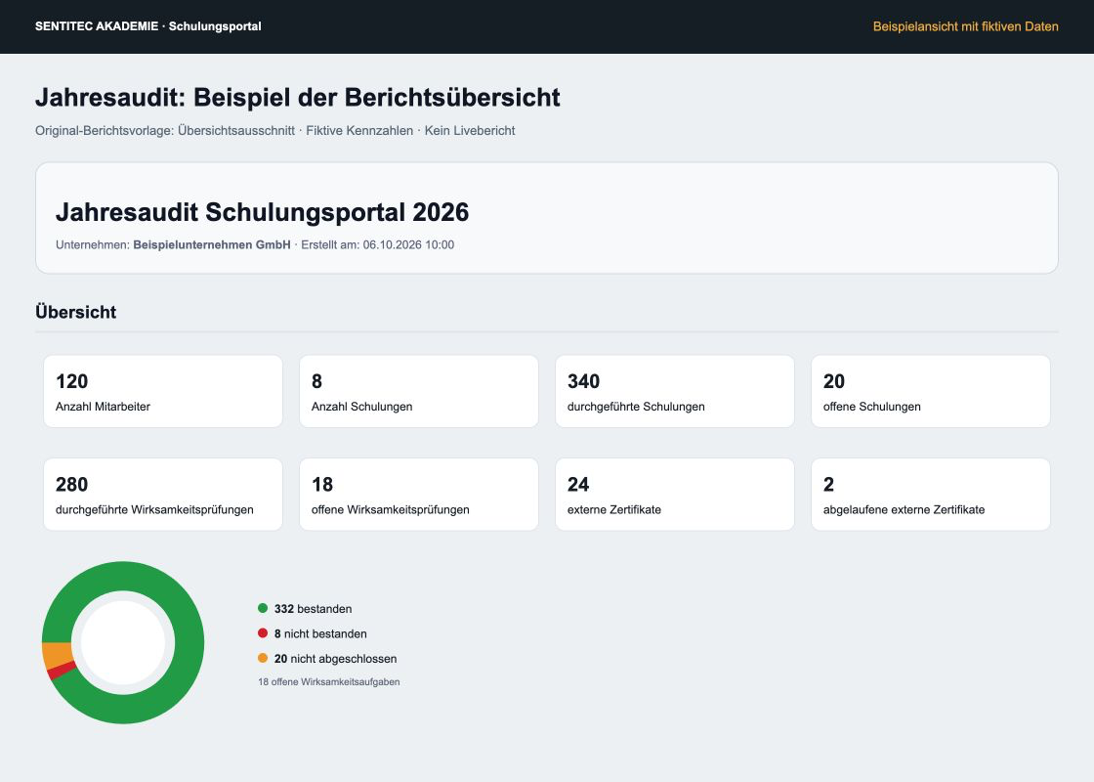Click company name 'Beispielunternehmen GmbH'
Screen dimensions: 1094x782
(x=212, y=245)
